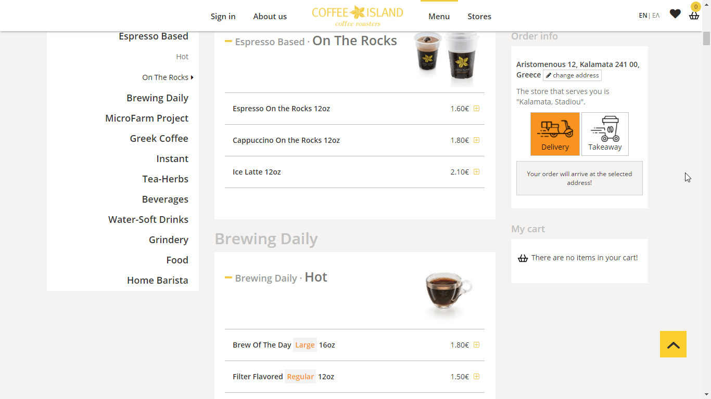The width and height of the screenshot is (711, 399).
Task: Add Brew Of The Day via plus icon
Action: [x=476, y=345]
